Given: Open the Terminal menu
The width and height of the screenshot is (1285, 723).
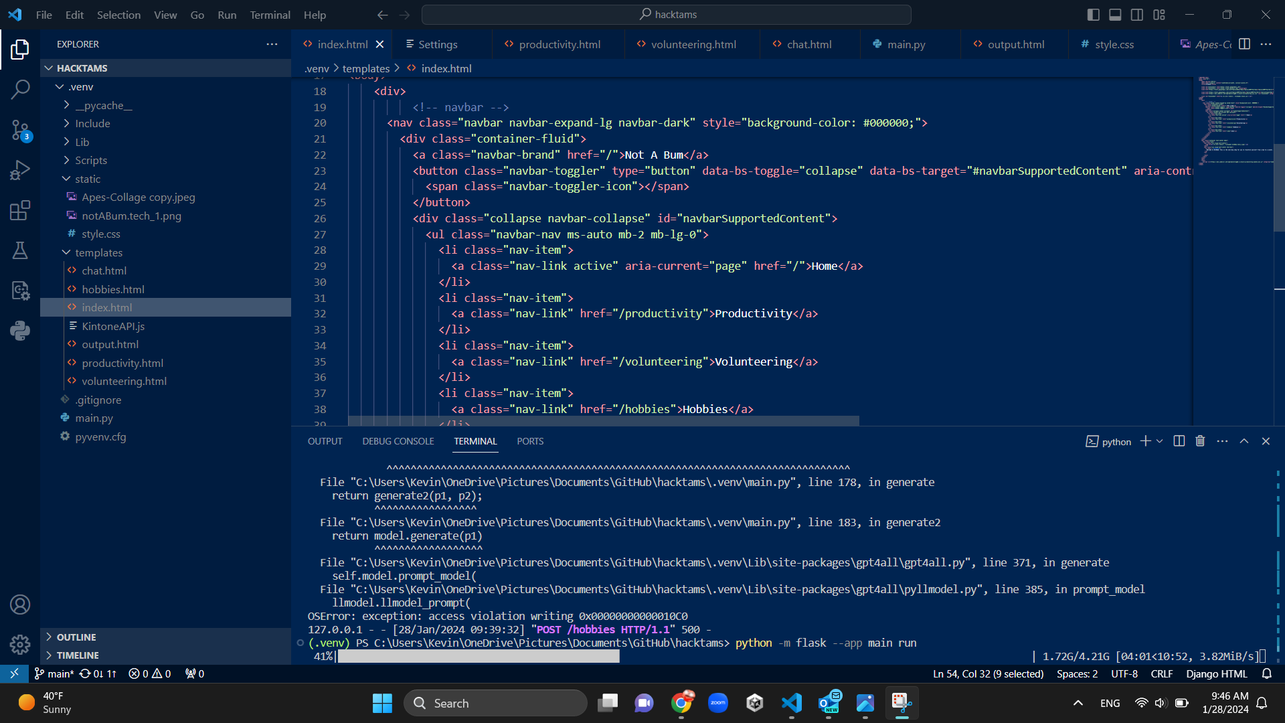Looking at the screenshot, I should pyautogui.click(x=270, y=15).
